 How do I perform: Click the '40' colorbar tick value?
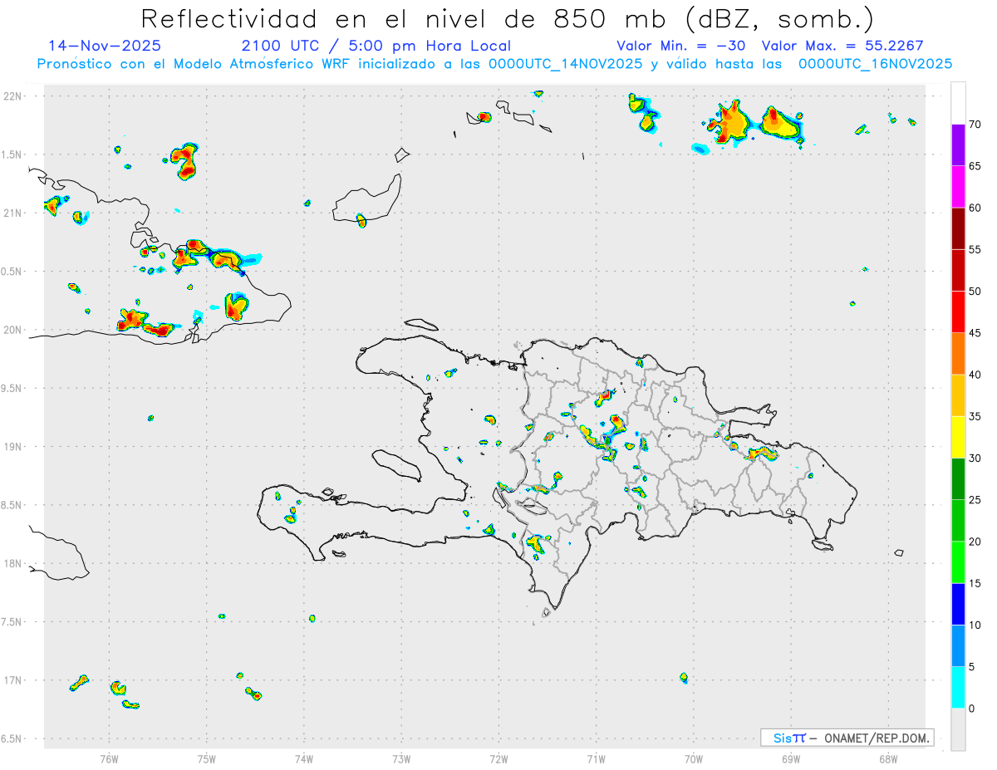click(x=975, y=375)
